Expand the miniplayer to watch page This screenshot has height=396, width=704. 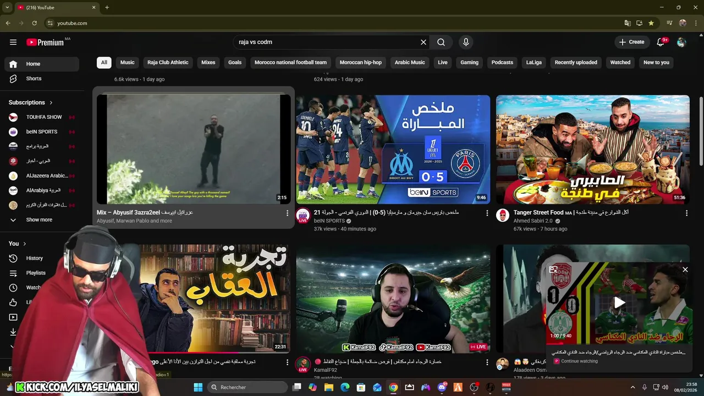point(553,269)
